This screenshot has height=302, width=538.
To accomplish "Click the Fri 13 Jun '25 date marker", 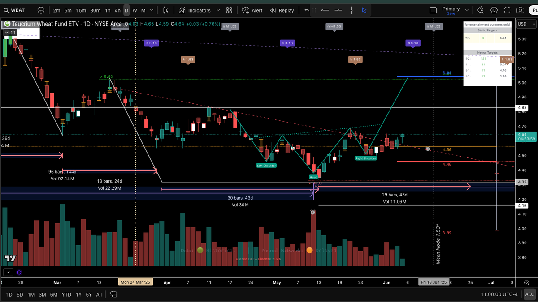I will point(433,282).
